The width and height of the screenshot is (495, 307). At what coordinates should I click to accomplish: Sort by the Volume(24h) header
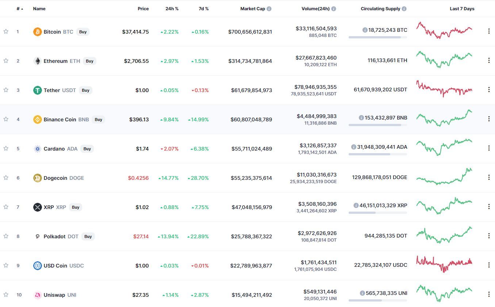(315, 9)
